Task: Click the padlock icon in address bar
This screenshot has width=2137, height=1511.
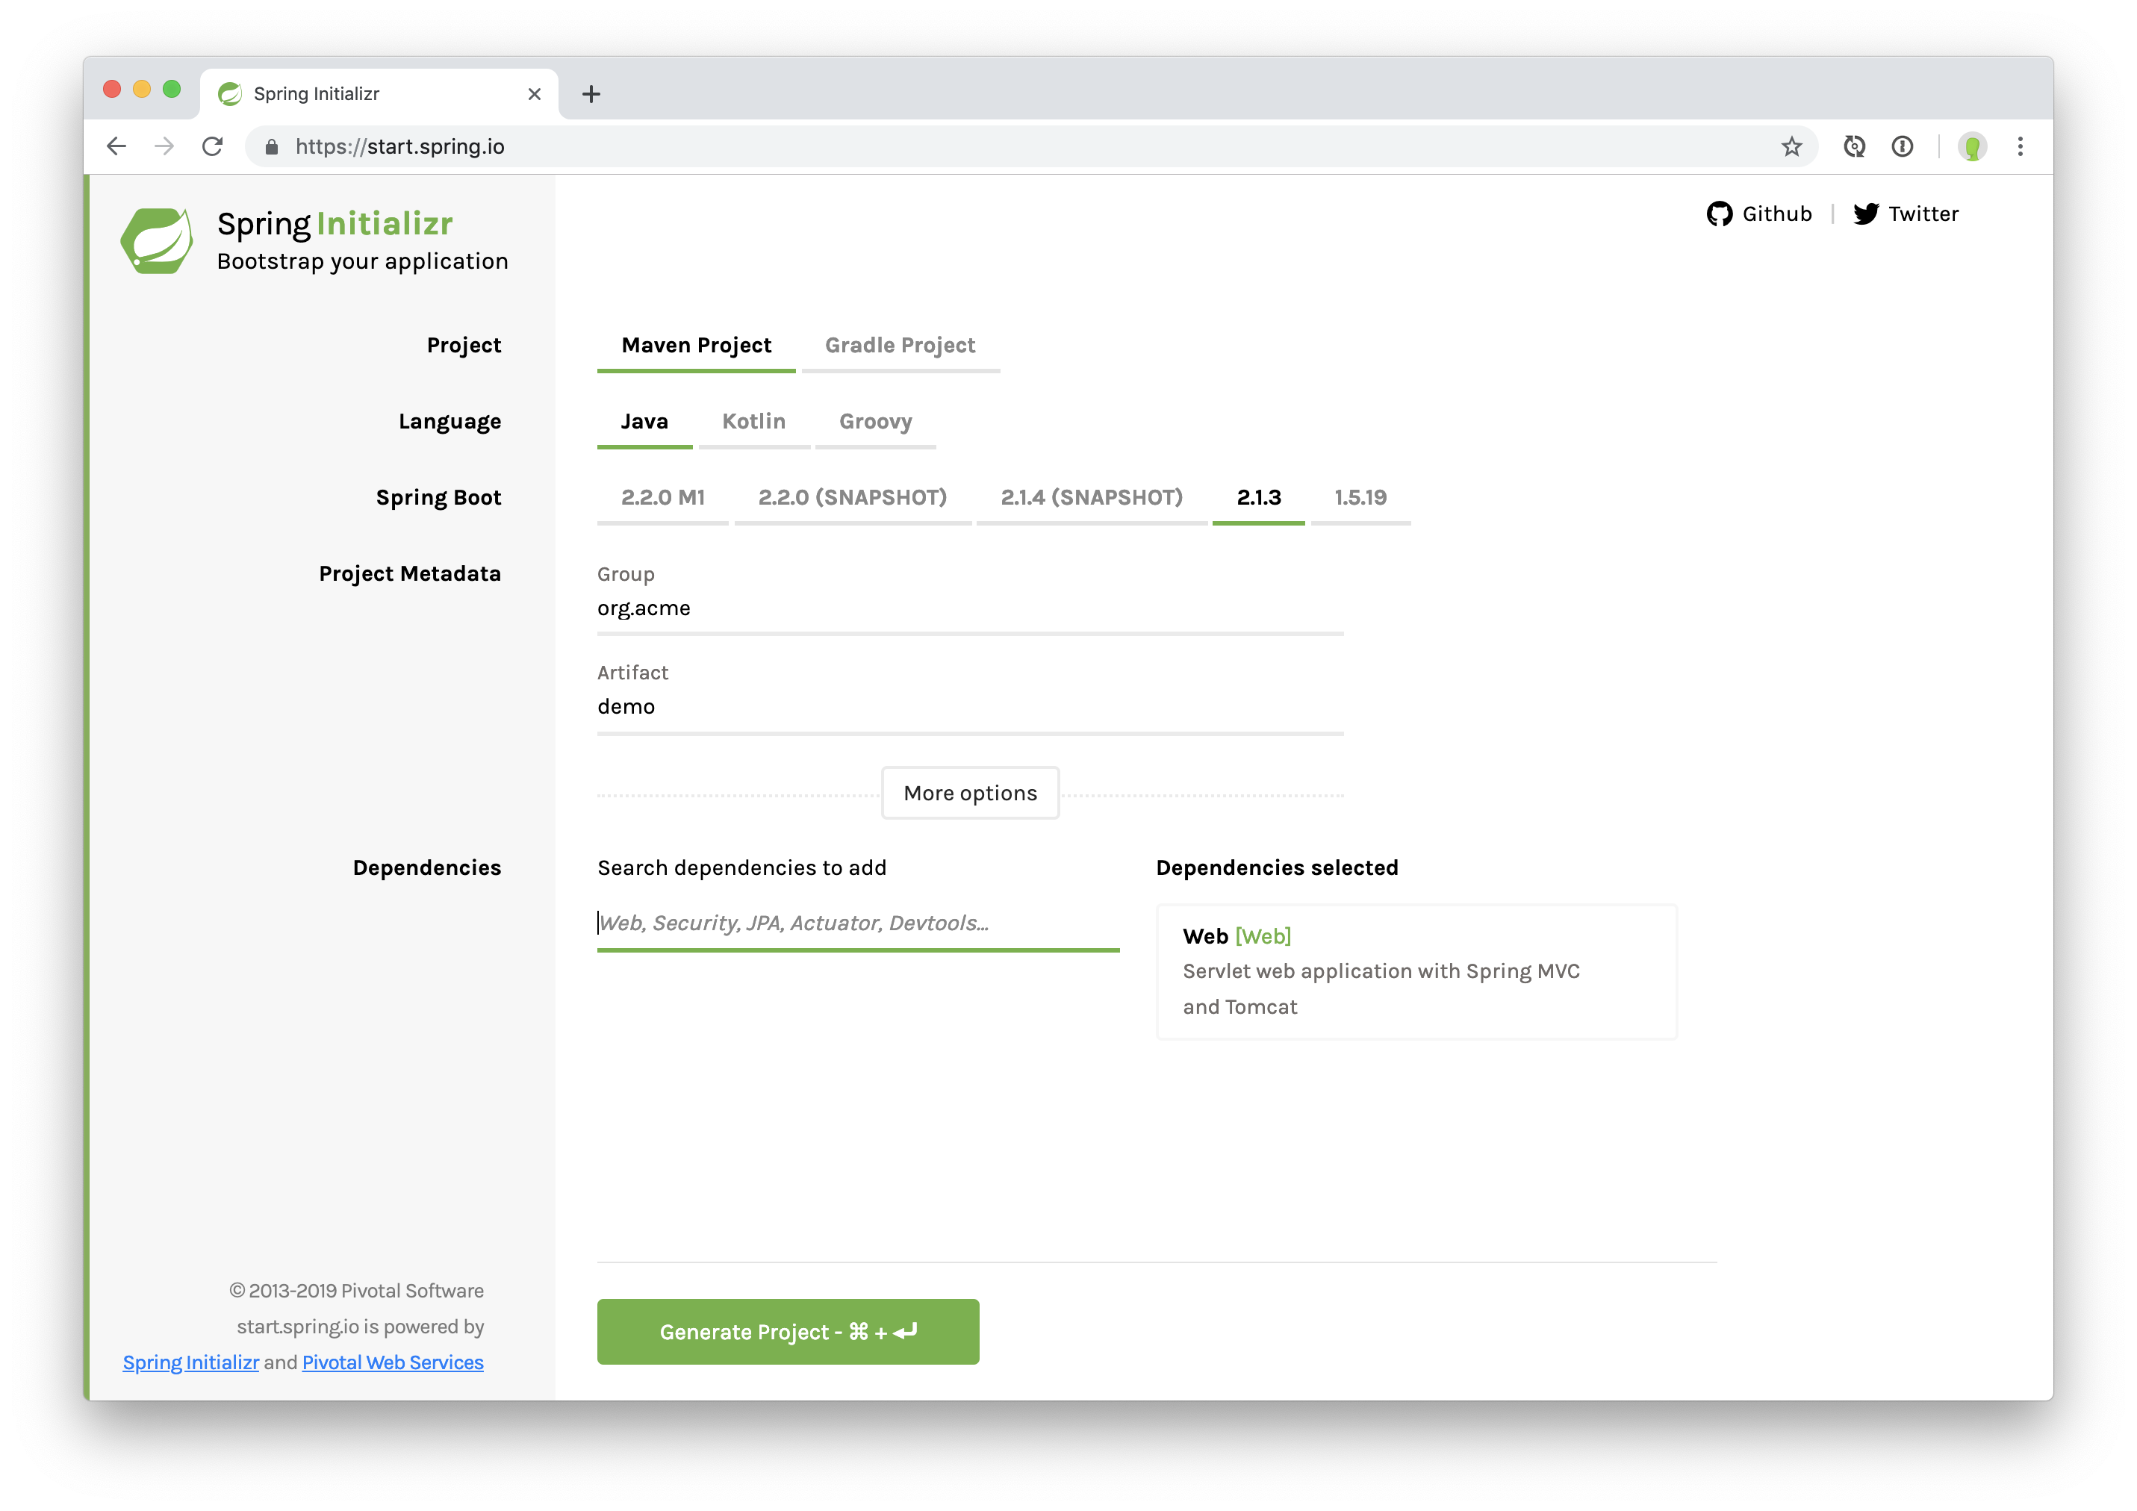Action: (x=272, y=147)
